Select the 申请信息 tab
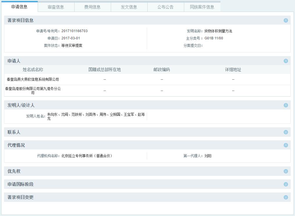Screen dimensions: 295x216 [19, 7]
